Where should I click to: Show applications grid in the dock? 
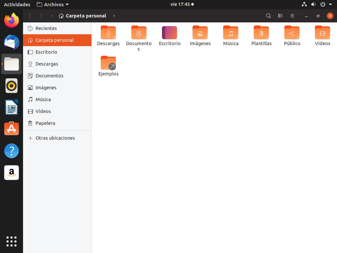tap(12, 241)
